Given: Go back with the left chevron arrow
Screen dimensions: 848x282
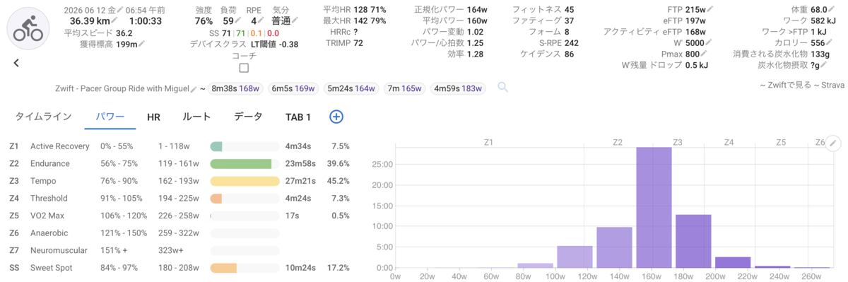Looking at the screenshot, I should (16, 63).
